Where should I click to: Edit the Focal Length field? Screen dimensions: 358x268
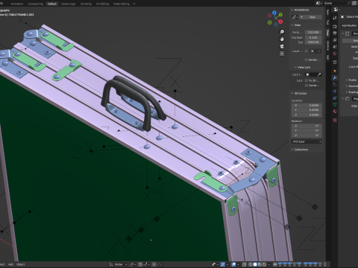(x=313, y=32)
